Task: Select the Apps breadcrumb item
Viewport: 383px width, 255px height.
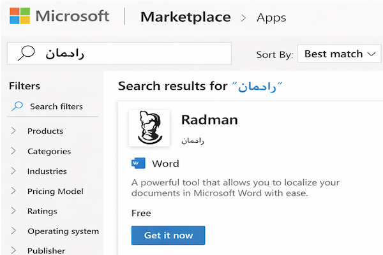Action: coord(271,18)
